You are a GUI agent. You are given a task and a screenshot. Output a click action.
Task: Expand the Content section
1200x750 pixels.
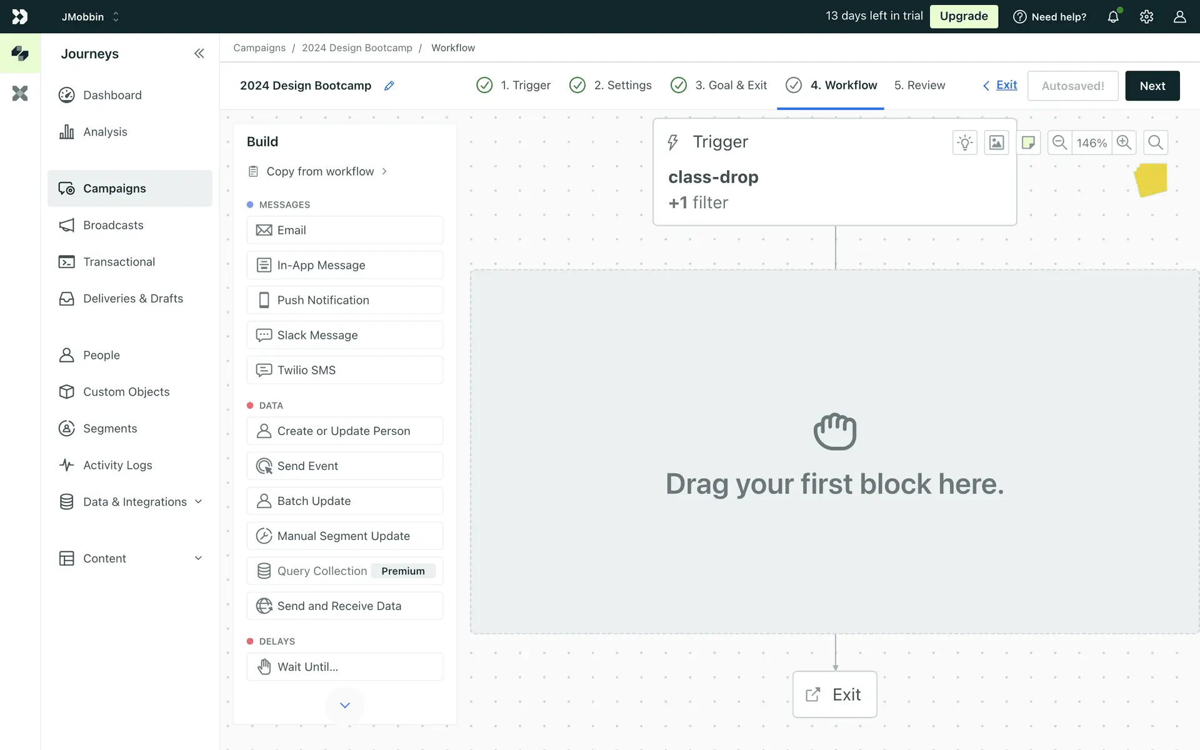(x=199, y=558)
